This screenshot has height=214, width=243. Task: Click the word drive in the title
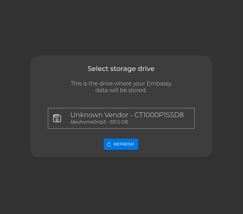(146, 69)
